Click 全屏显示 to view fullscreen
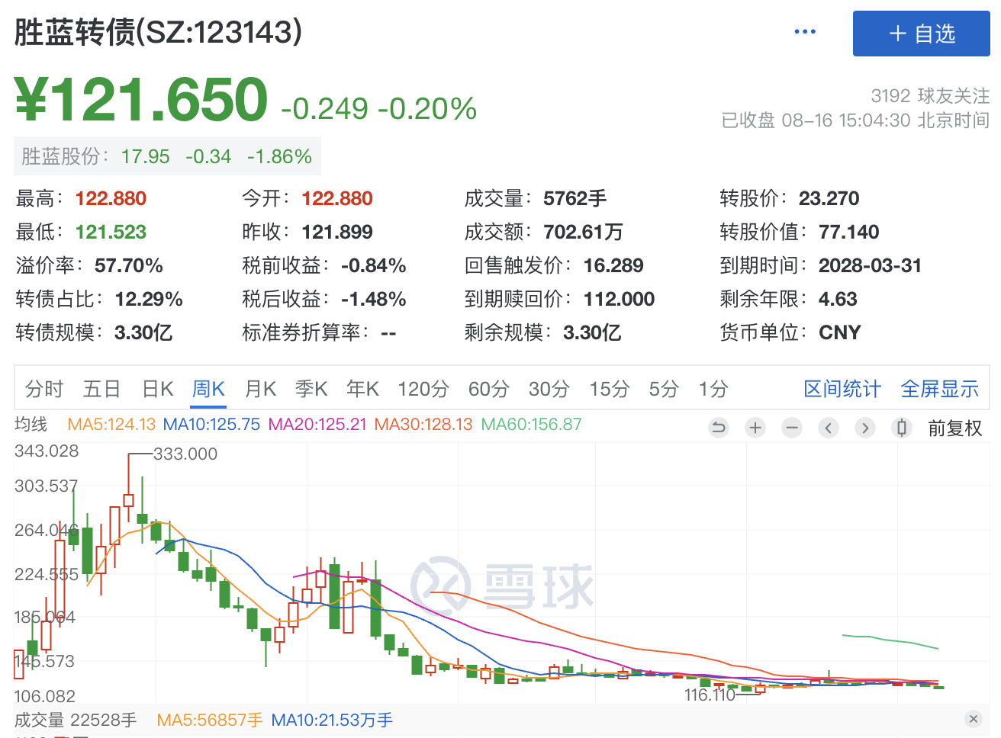Image resolution: width=1001 pixels, height=738 pixels. coord(939,389)
